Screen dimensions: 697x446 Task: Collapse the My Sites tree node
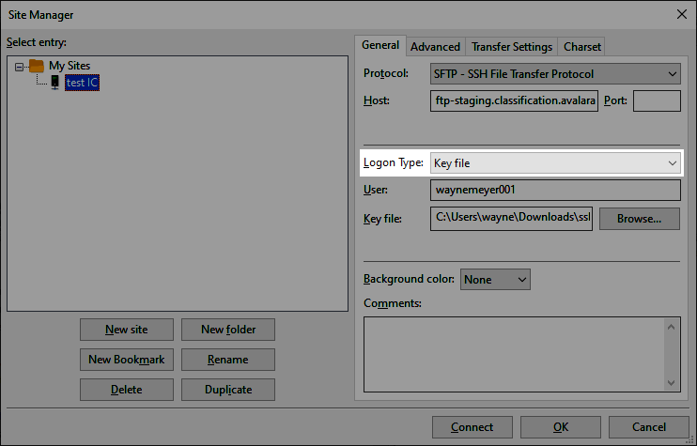pyautogui.click(x=21, y=66)
